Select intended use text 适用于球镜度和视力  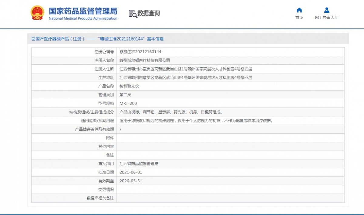[x=196, y=121]
